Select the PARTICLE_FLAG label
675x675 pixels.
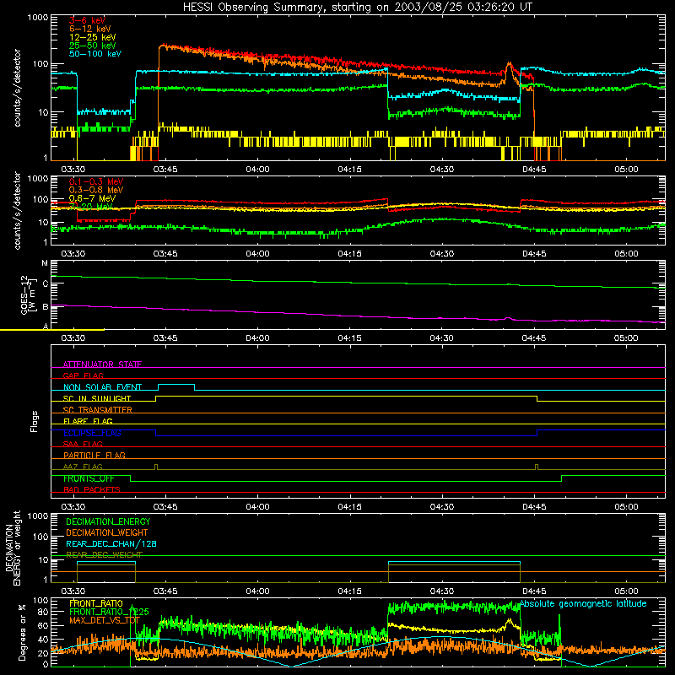(94, 456)
